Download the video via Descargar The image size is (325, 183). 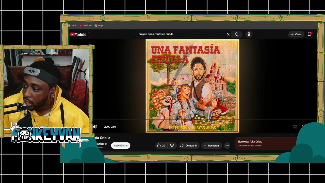pyautogui.click(x=212, y=146)
